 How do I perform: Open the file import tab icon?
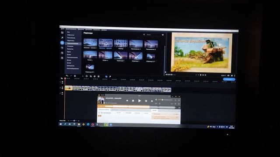tap(62, 33)
